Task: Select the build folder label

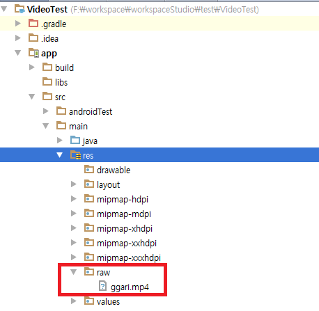Action: (64, 68)
